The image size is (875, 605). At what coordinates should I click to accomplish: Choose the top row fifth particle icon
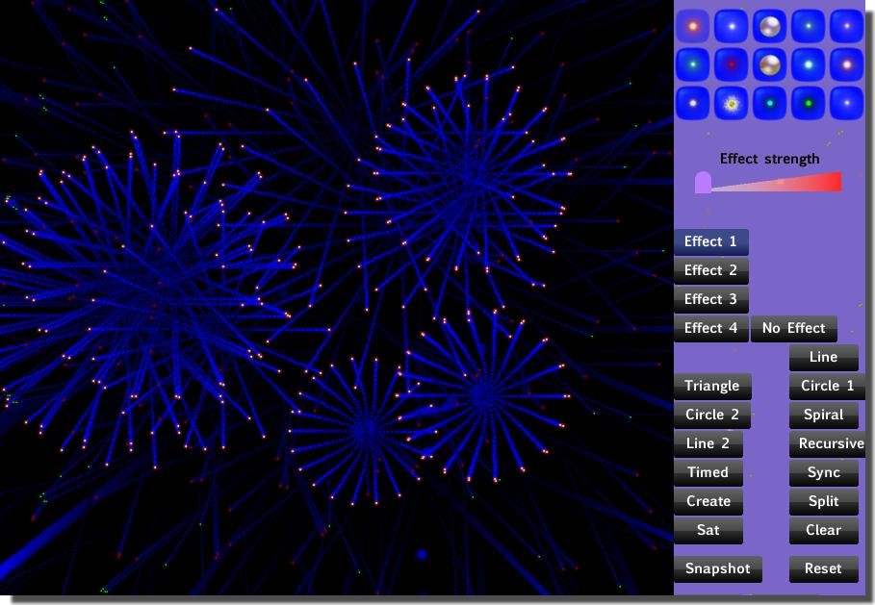click(x=847, y=26)
